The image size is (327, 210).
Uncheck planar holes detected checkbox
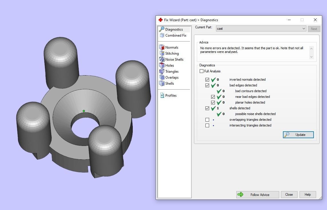tap(213, 103)
